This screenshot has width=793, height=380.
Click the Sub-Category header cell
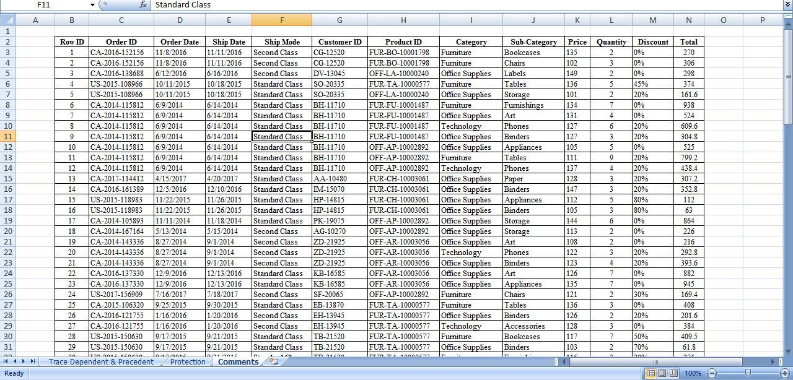(533, 42)
